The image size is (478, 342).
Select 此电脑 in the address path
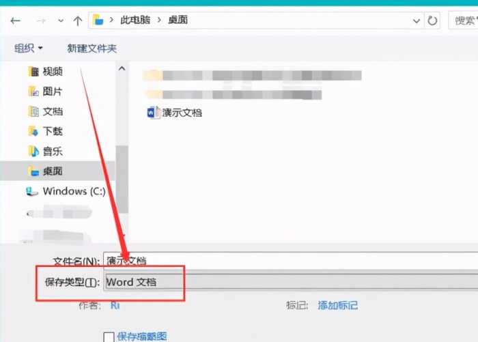pyautogui.click(x=135, y=20)
